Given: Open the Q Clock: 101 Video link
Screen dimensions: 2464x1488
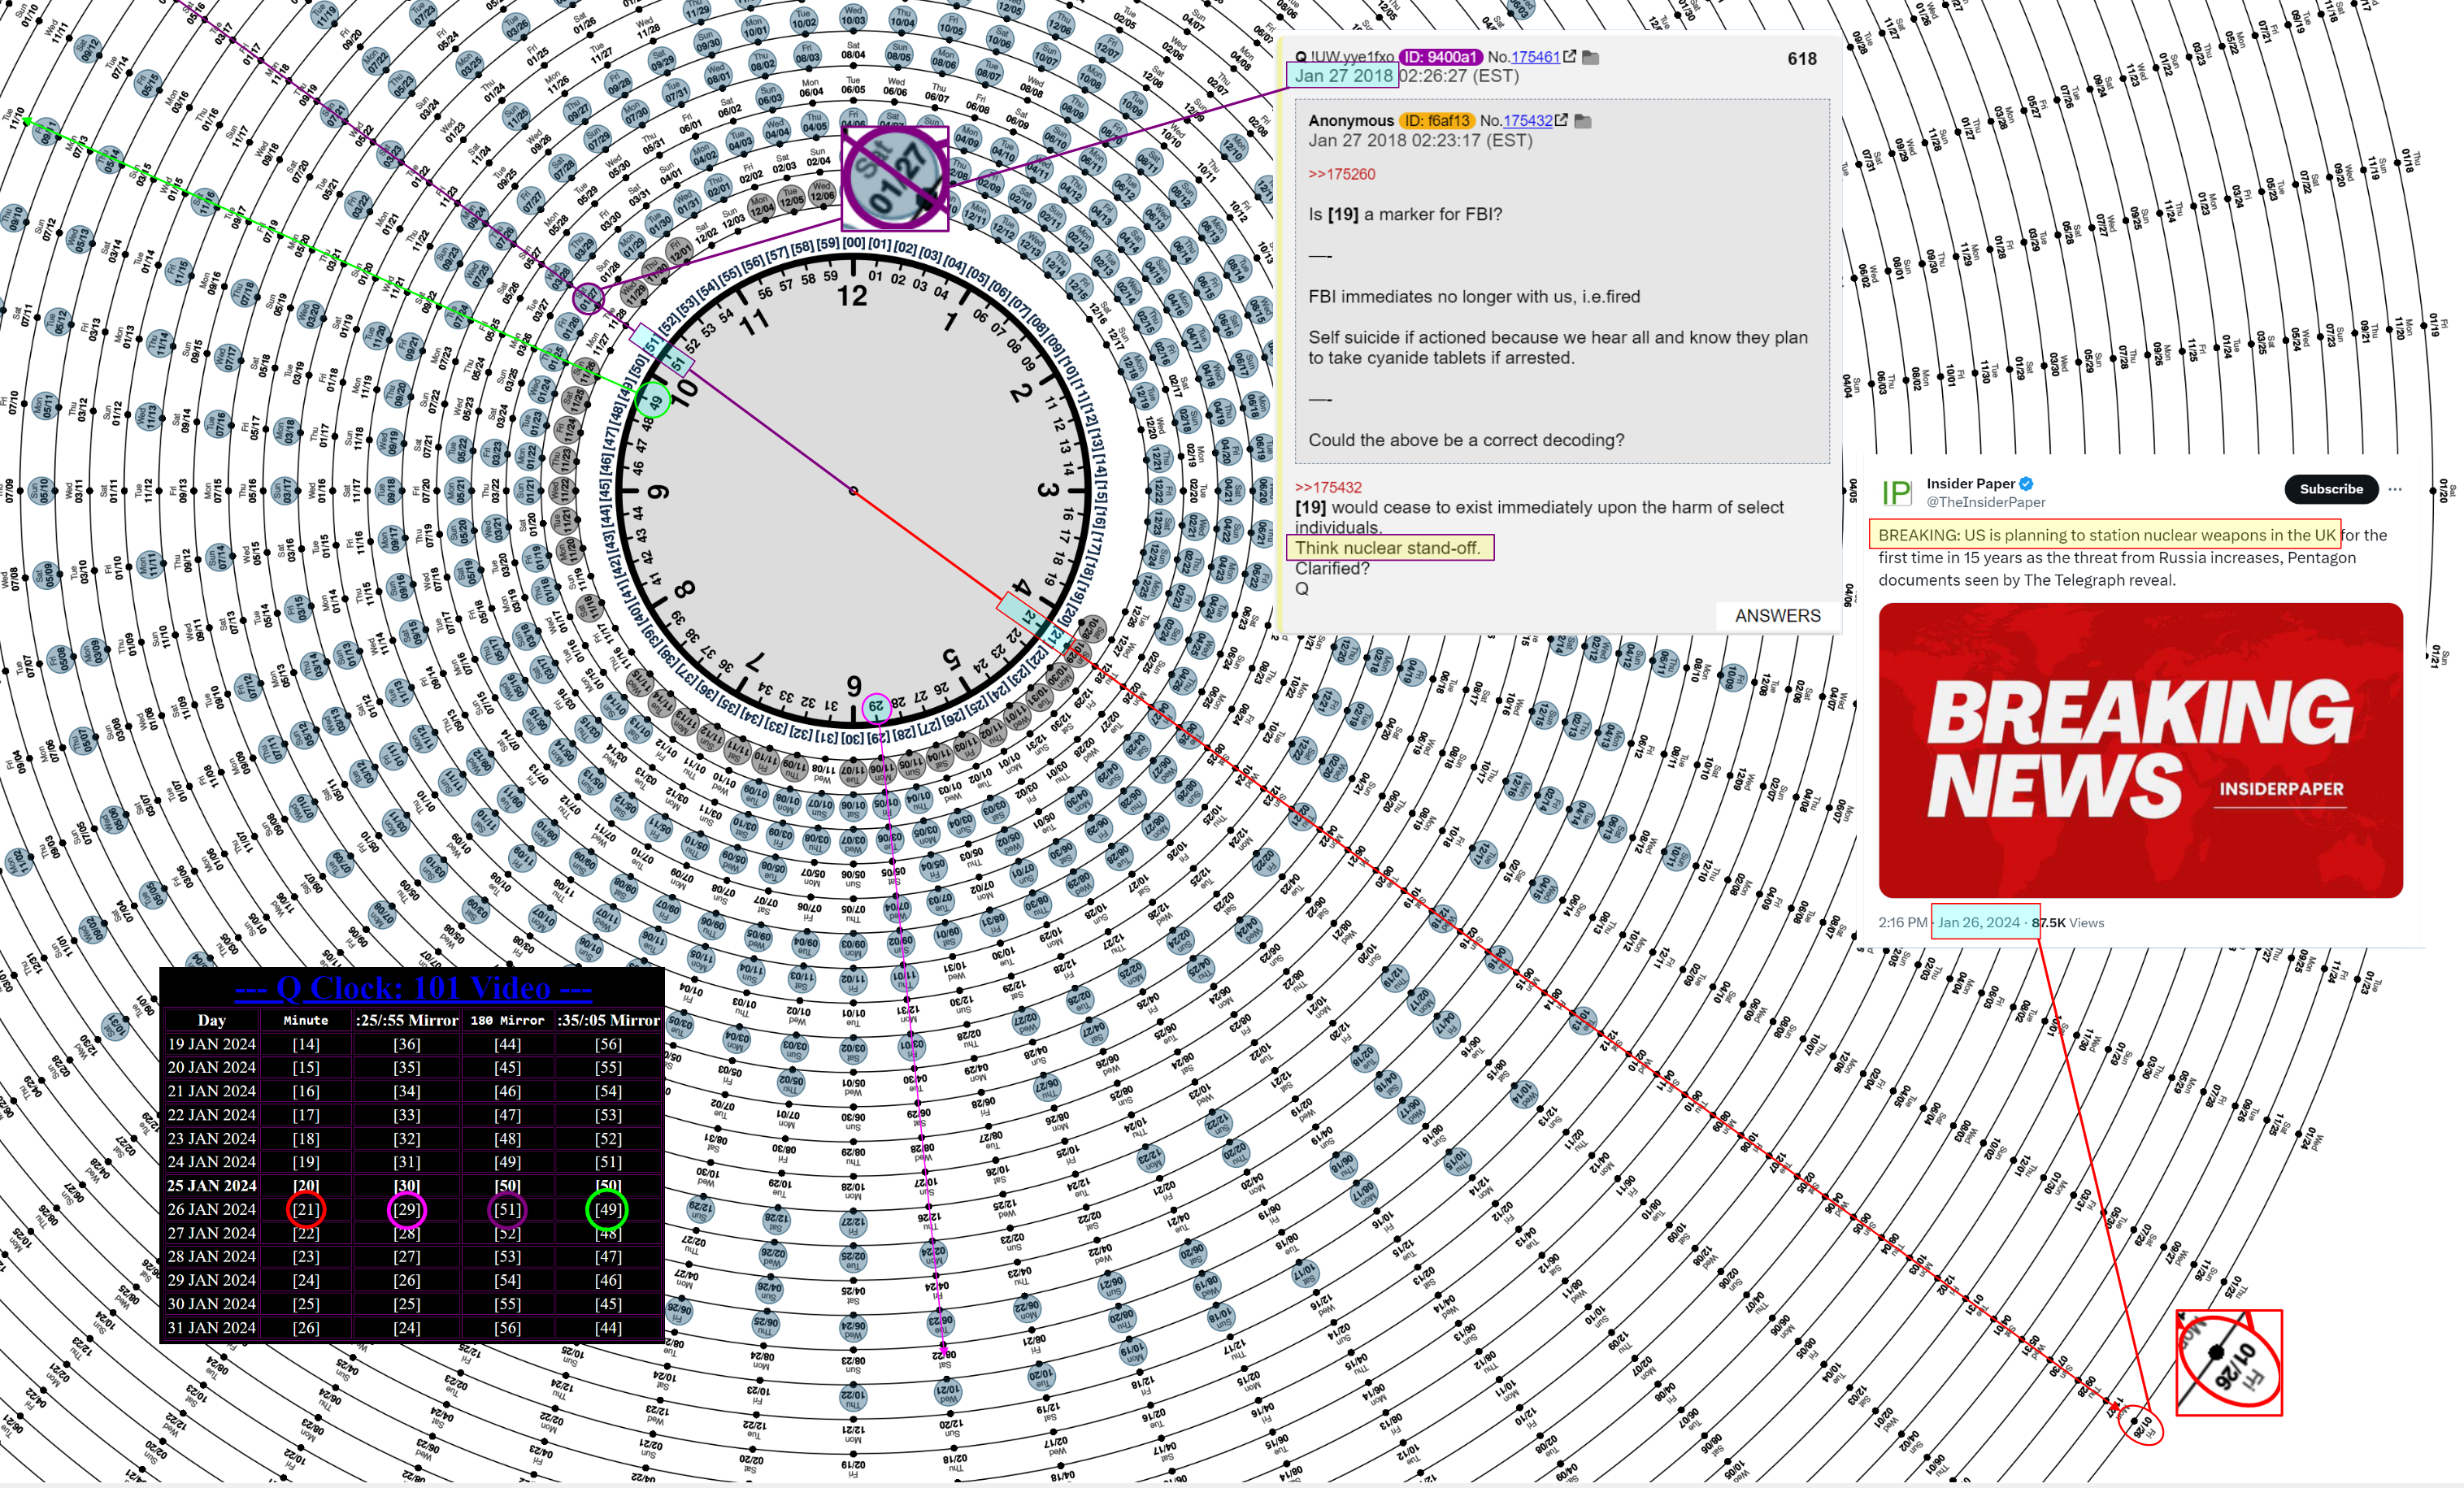Looking at the screenshot, I should (413, 988).
